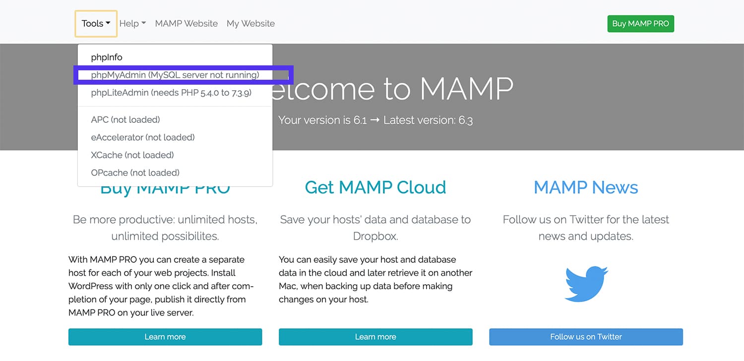Choose XCache (not loaded) item

tap(132, 155)
